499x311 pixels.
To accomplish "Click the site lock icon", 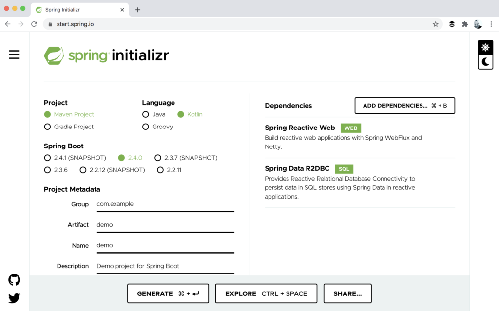I will point(50,24).
